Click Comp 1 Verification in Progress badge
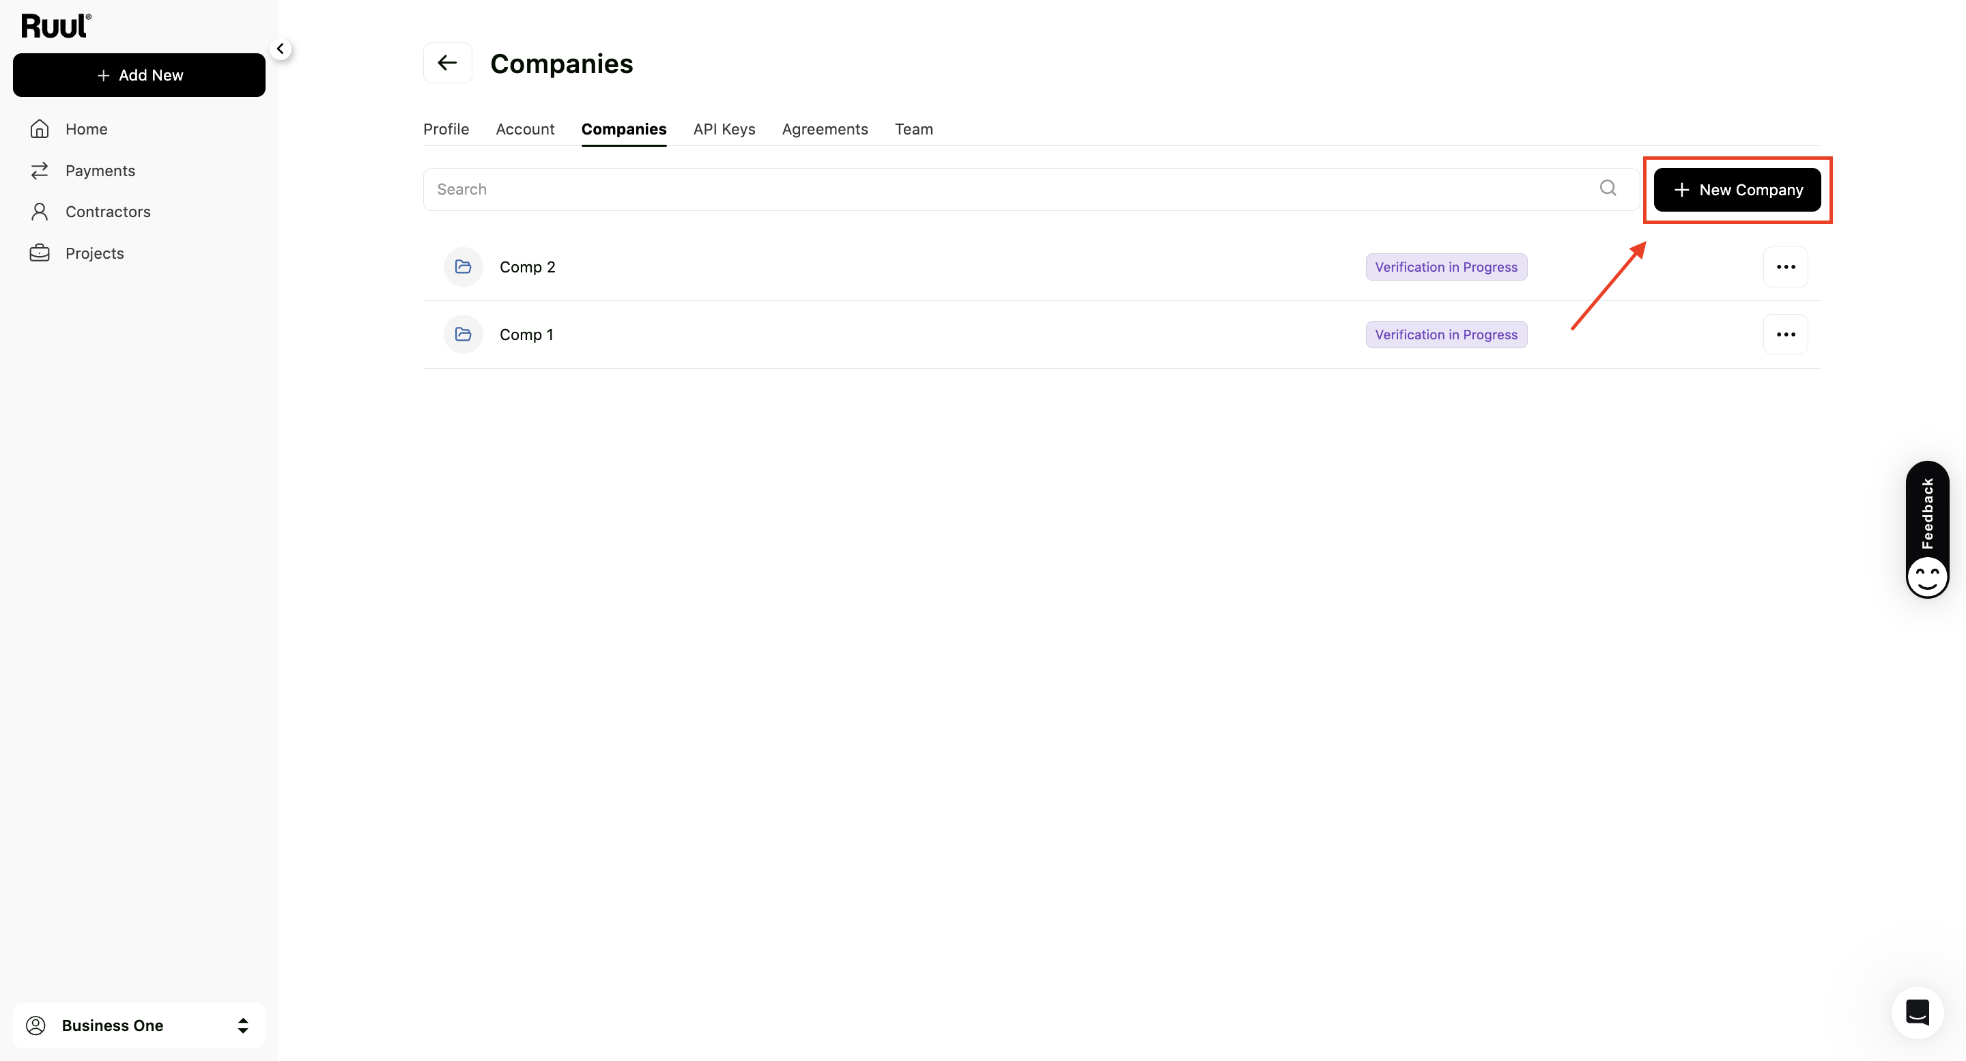 pos(1446,335)
